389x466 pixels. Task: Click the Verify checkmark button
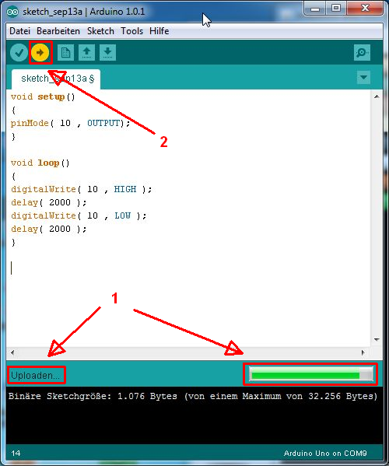[x=19, y=53]
